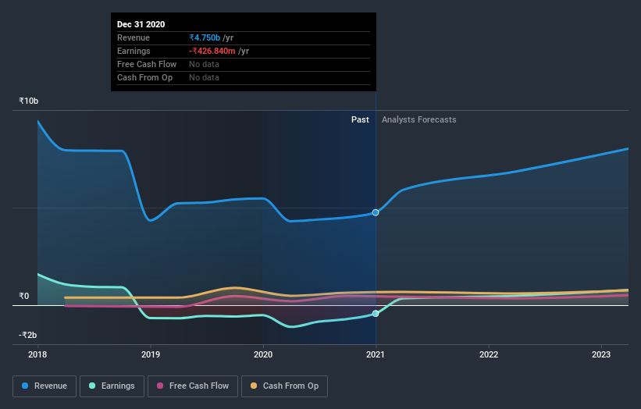Toggle the Free Cash Flow legend button
The image size is (641, 409).
[193, 386]
